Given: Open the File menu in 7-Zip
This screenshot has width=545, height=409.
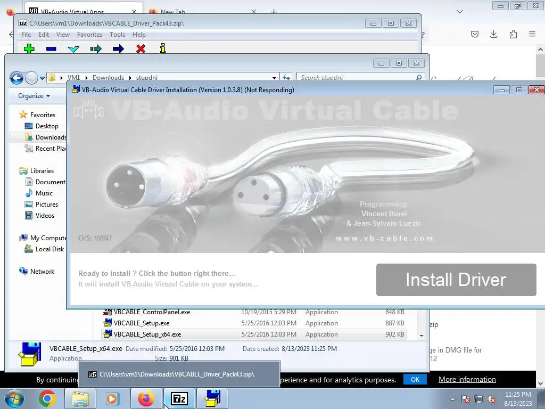Looking at the screenshot, I should (26, 35).
